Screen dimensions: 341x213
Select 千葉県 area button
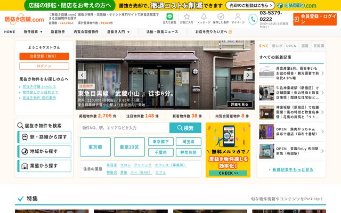(161, 152)
